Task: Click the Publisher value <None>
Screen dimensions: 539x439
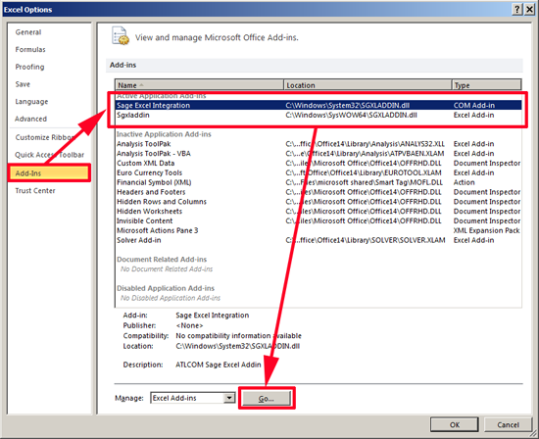Action: [189, 325]
